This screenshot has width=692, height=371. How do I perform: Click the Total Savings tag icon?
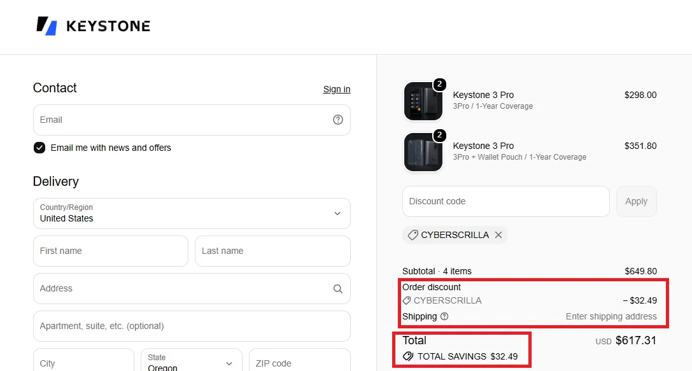click(408, 356)
